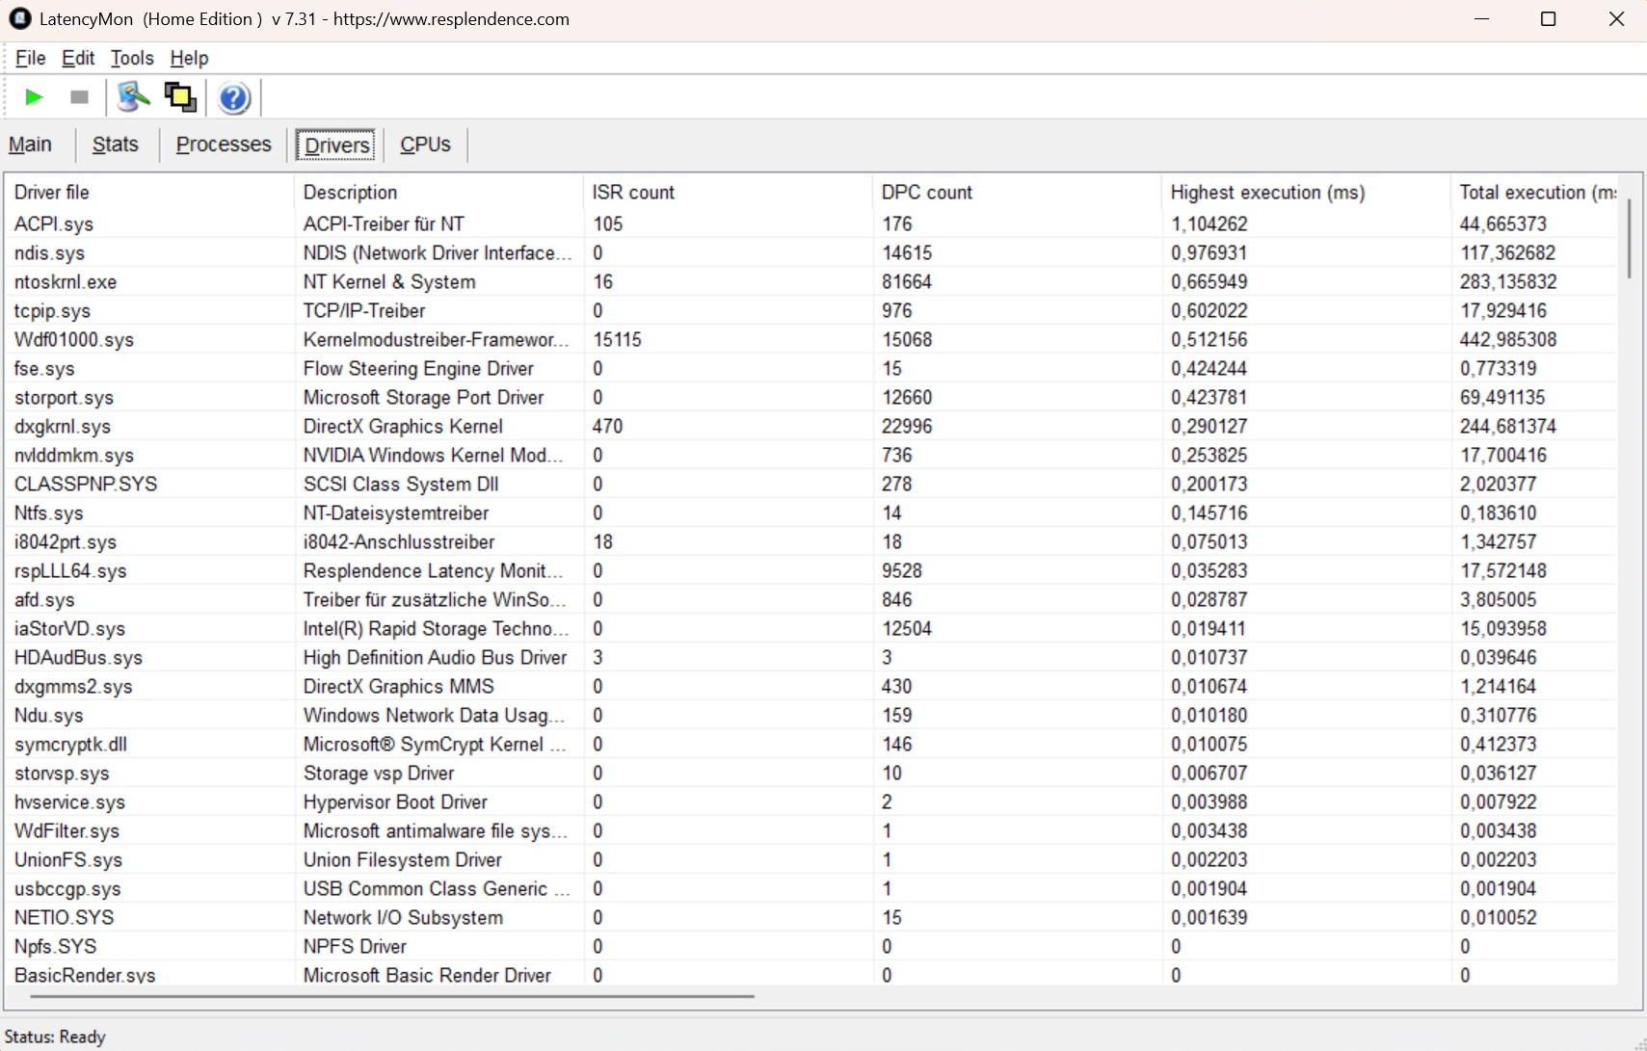Sort by Total execution column header
Viewport: 1647px width, 1051px height.
pyautogui.click(x=1534, y=193)
